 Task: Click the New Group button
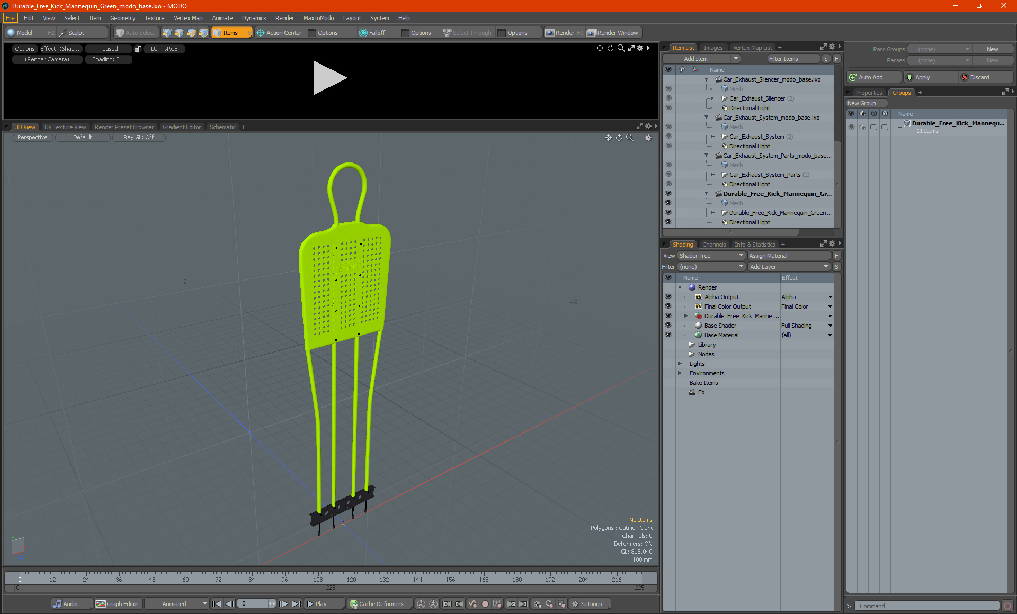[x=866, y=103]
